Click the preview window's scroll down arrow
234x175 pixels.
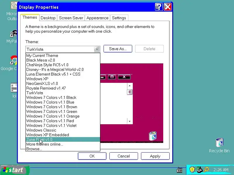(x=130, y=121)
